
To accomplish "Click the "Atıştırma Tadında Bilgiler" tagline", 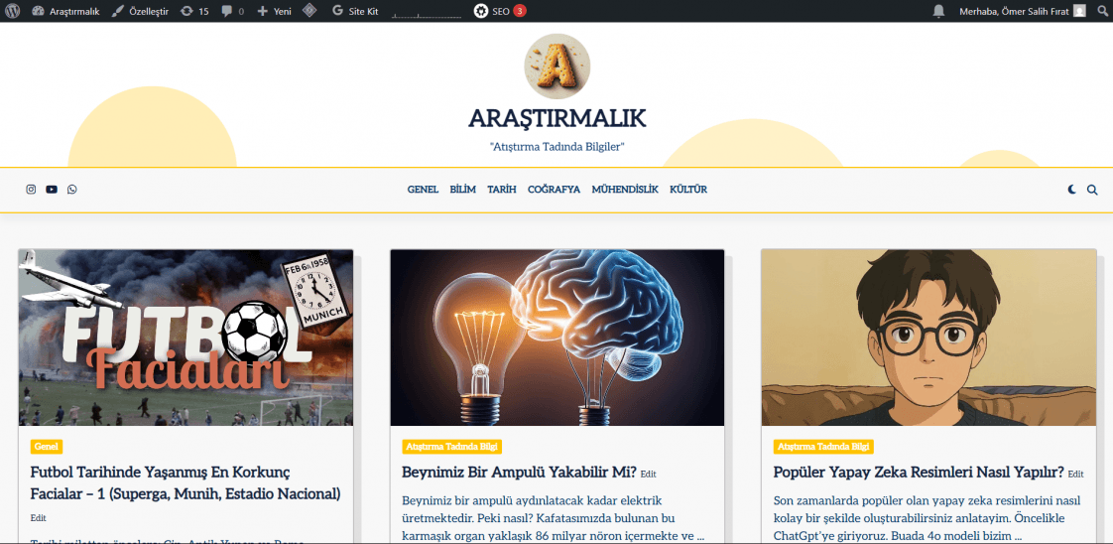I will pos(557,146).
